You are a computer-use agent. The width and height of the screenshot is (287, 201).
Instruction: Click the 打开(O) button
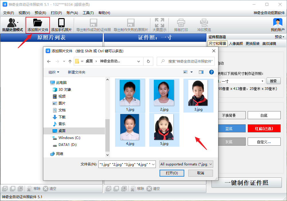tap(172, 173)
